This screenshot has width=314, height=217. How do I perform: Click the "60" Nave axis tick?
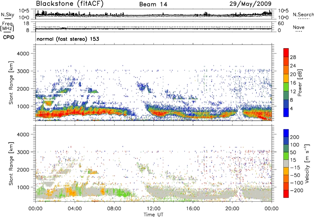click(x=281, y=24)
